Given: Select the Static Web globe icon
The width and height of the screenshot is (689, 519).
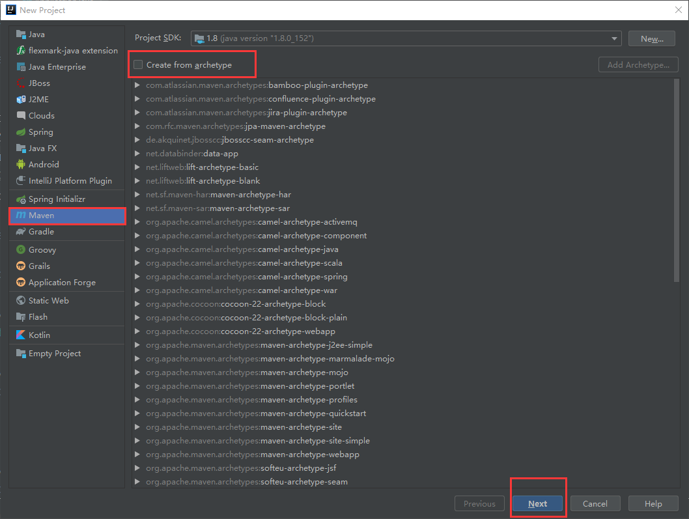Looking at the screenshot, I should [21, 301].
